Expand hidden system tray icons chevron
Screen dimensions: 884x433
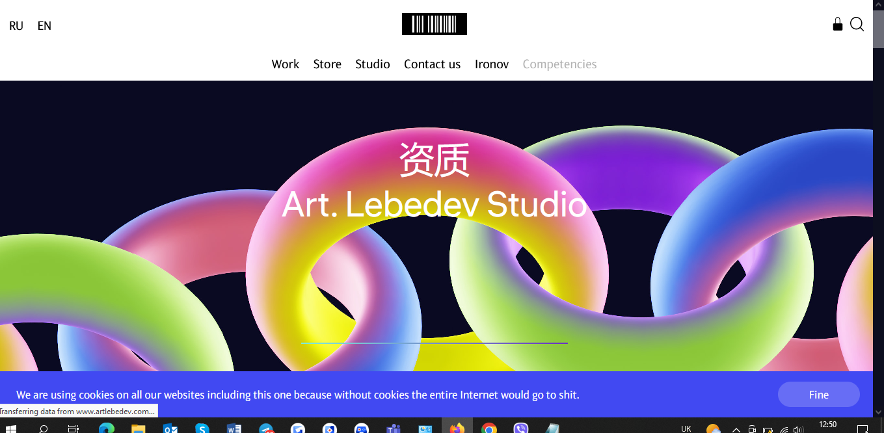click(x=736, y=430)
